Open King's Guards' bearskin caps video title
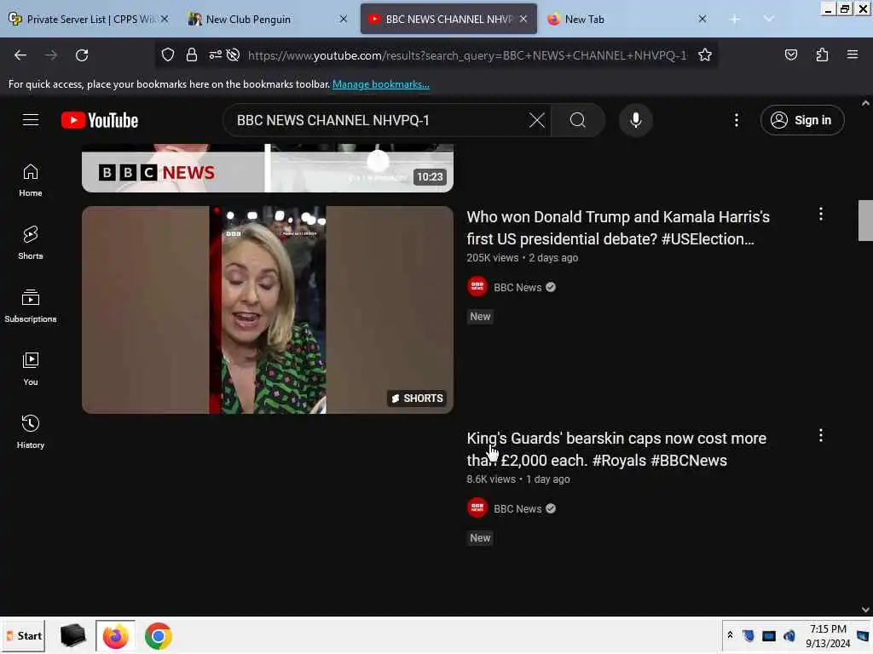 pyautogui.click(x=616, y=450)
